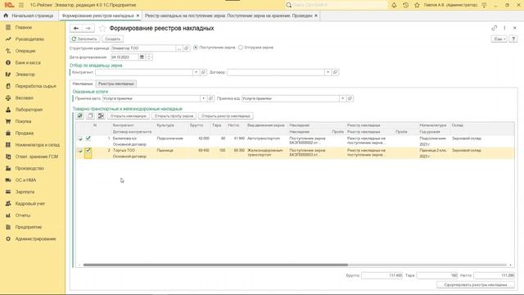Click Культура column header
524x295 pixels.
[x=165, y=125]
